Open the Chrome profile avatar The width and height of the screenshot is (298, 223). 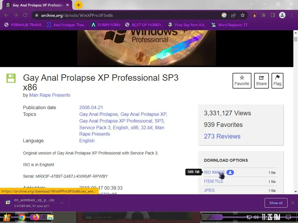coord(282,15)
